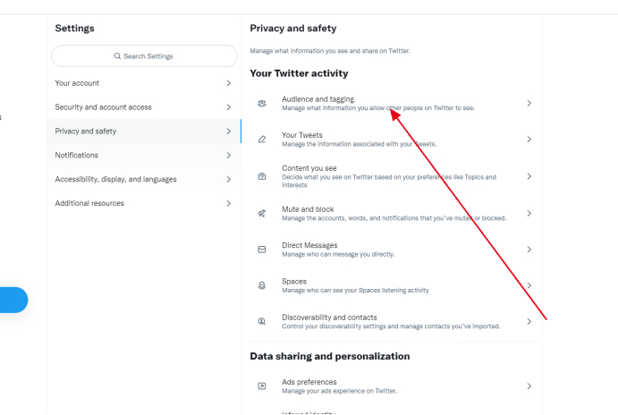Click the Content you see icon

click(x=262, y=176)
